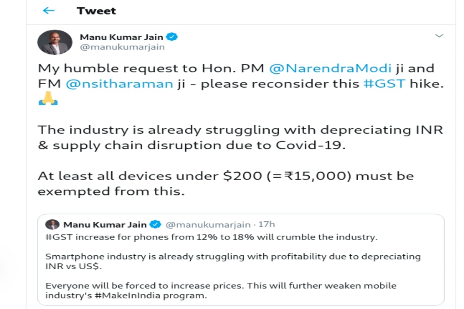Click the Tweet header title
This screenshot has height=309, width=464.
coord(96,11)
